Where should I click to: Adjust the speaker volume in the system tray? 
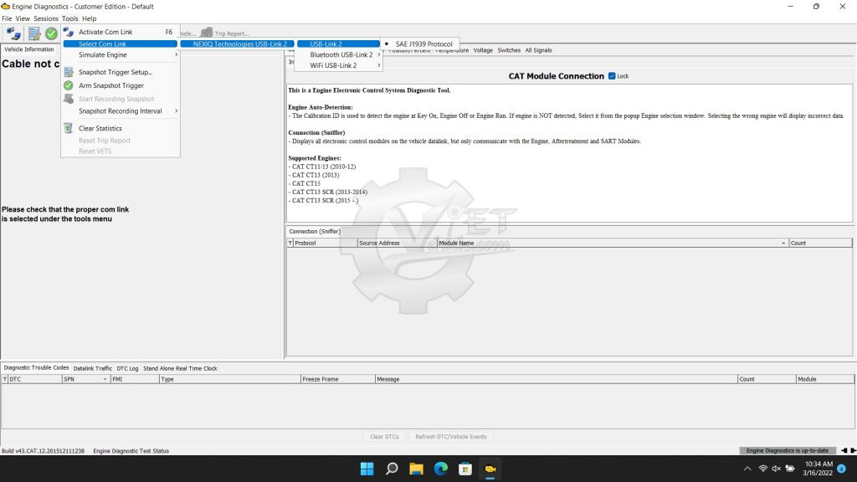(777, 469)
